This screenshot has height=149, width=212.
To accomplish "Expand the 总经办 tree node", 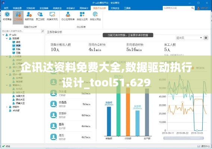I will pos(7,107).
